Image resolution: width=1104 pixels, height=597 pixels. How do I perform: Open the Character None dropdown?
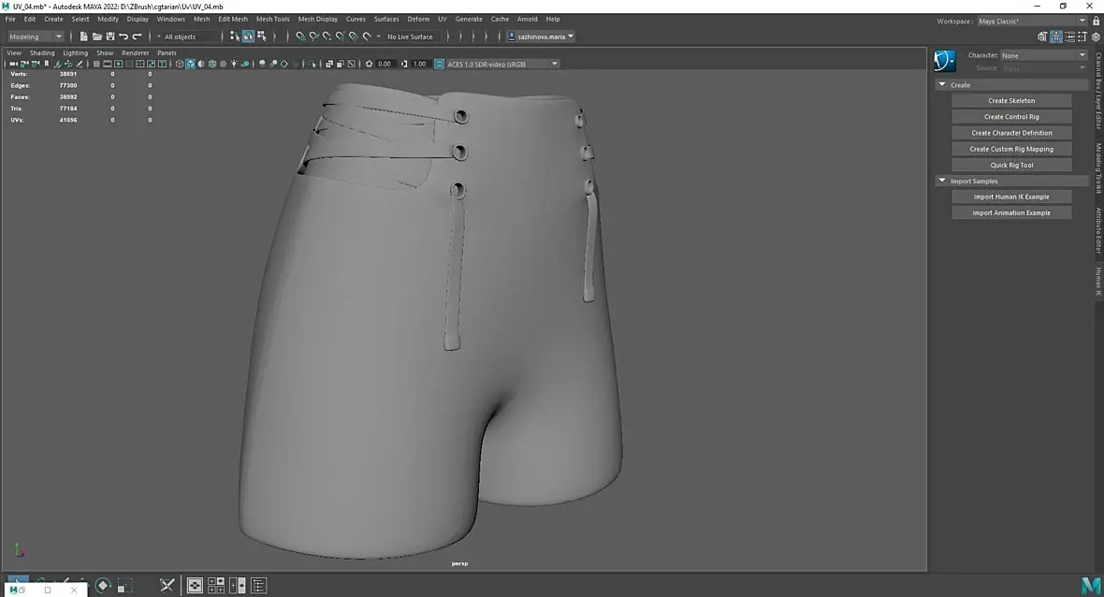tap(1042, 55)
